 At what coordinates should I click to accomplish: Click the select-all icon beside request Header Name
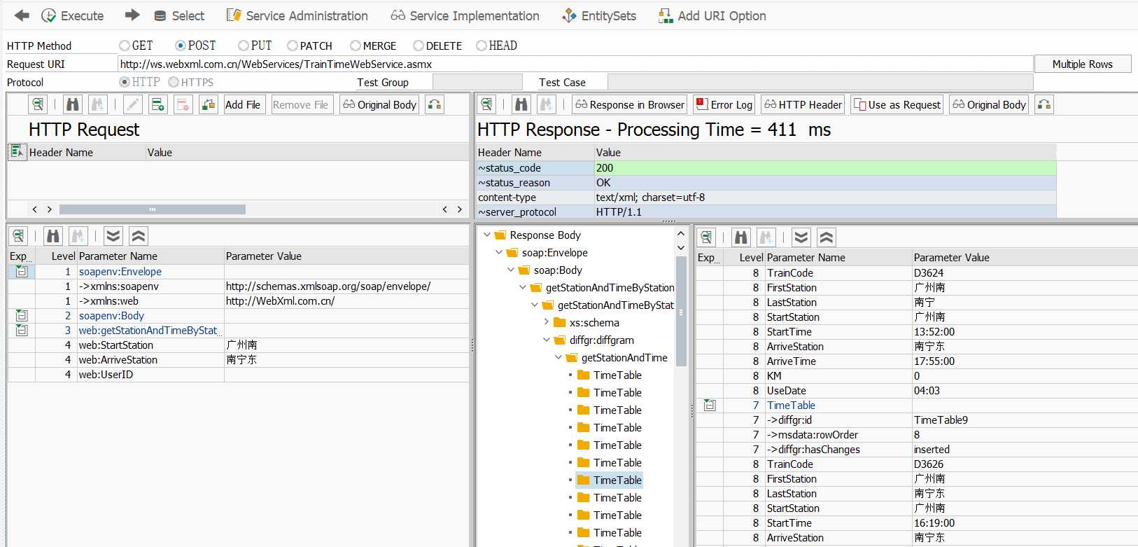(x=17, y=151)
